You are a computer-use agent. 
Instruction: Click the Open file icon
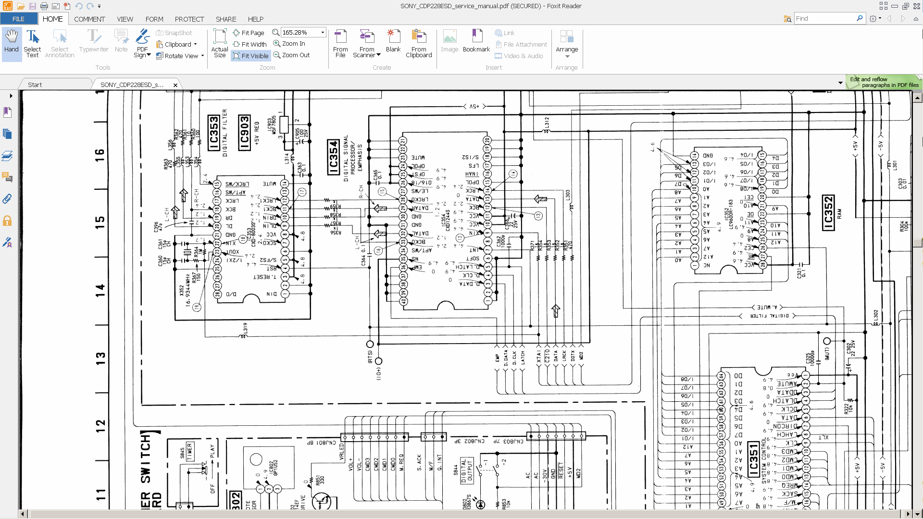coord(21,6)
